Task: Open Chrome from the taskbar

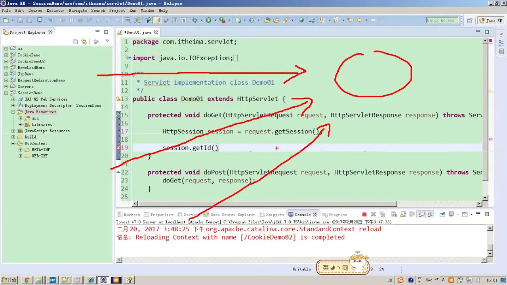Action: [27, 280]
